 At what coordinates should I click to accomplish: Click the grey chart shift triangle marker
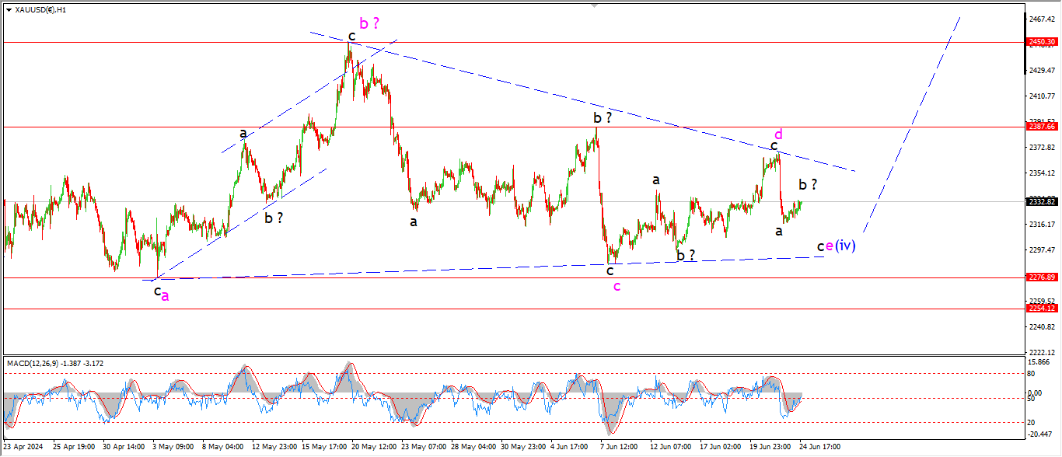tap(596, 5)
